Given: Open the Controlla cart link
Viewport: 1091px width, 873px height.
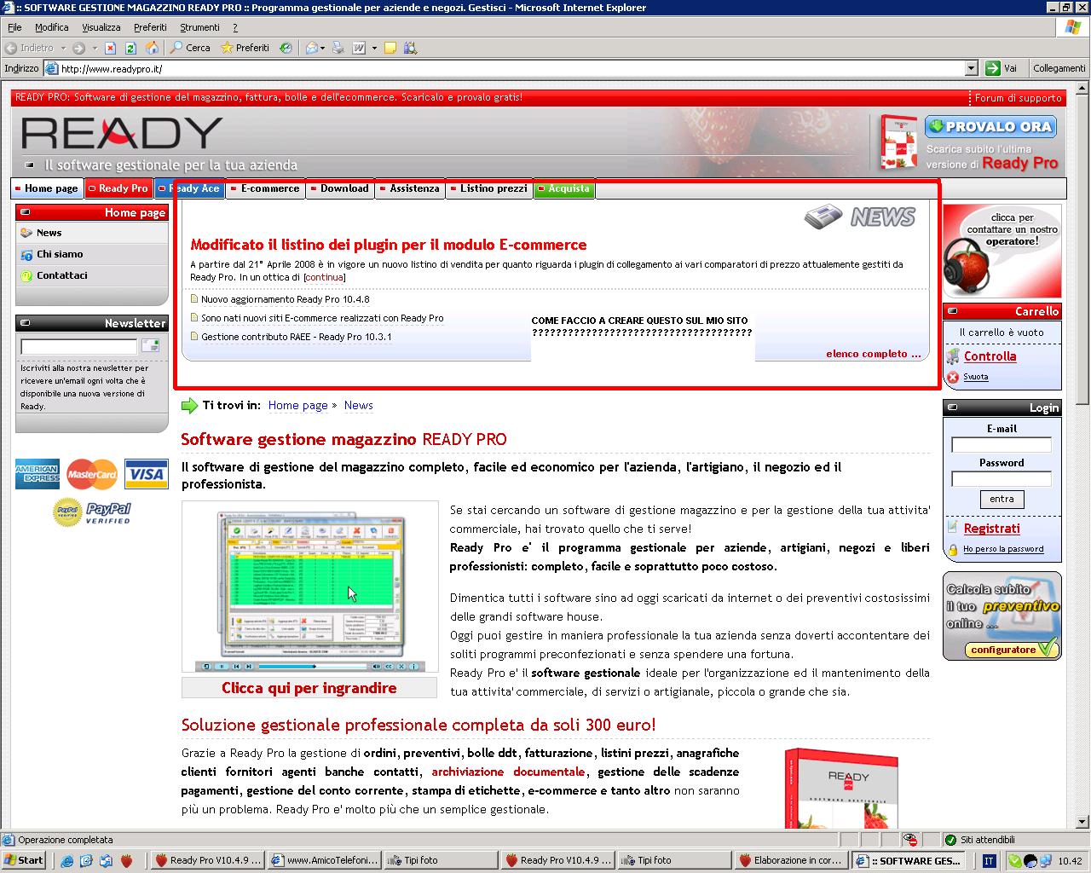Looking at the screenshot, I should [x=990, y=356].
